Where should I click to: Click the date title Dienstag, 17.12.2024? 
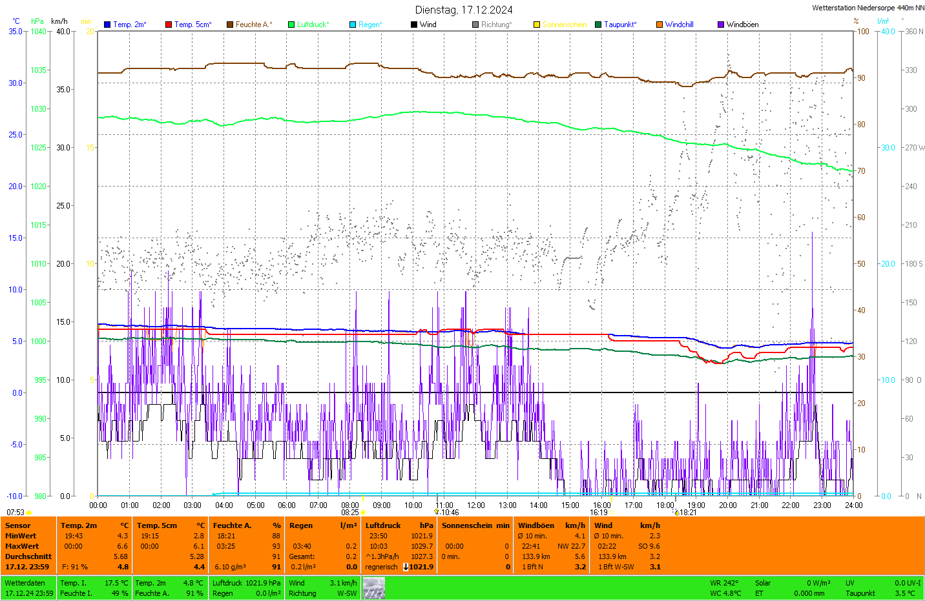pyautogui.click(x=464, y=10)
